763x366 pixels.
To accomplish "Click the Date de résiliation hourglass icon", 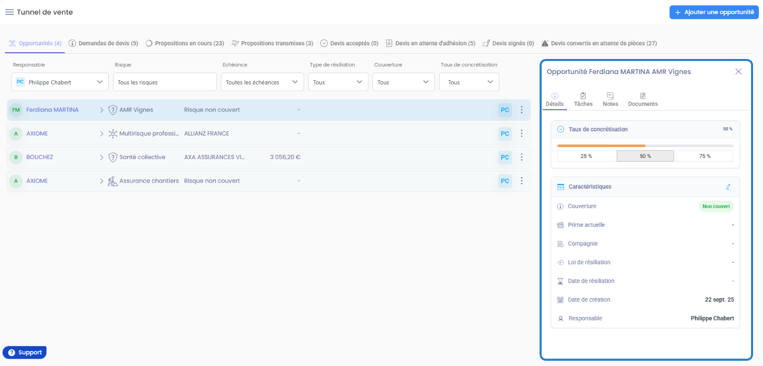I will tap(560, 281).
